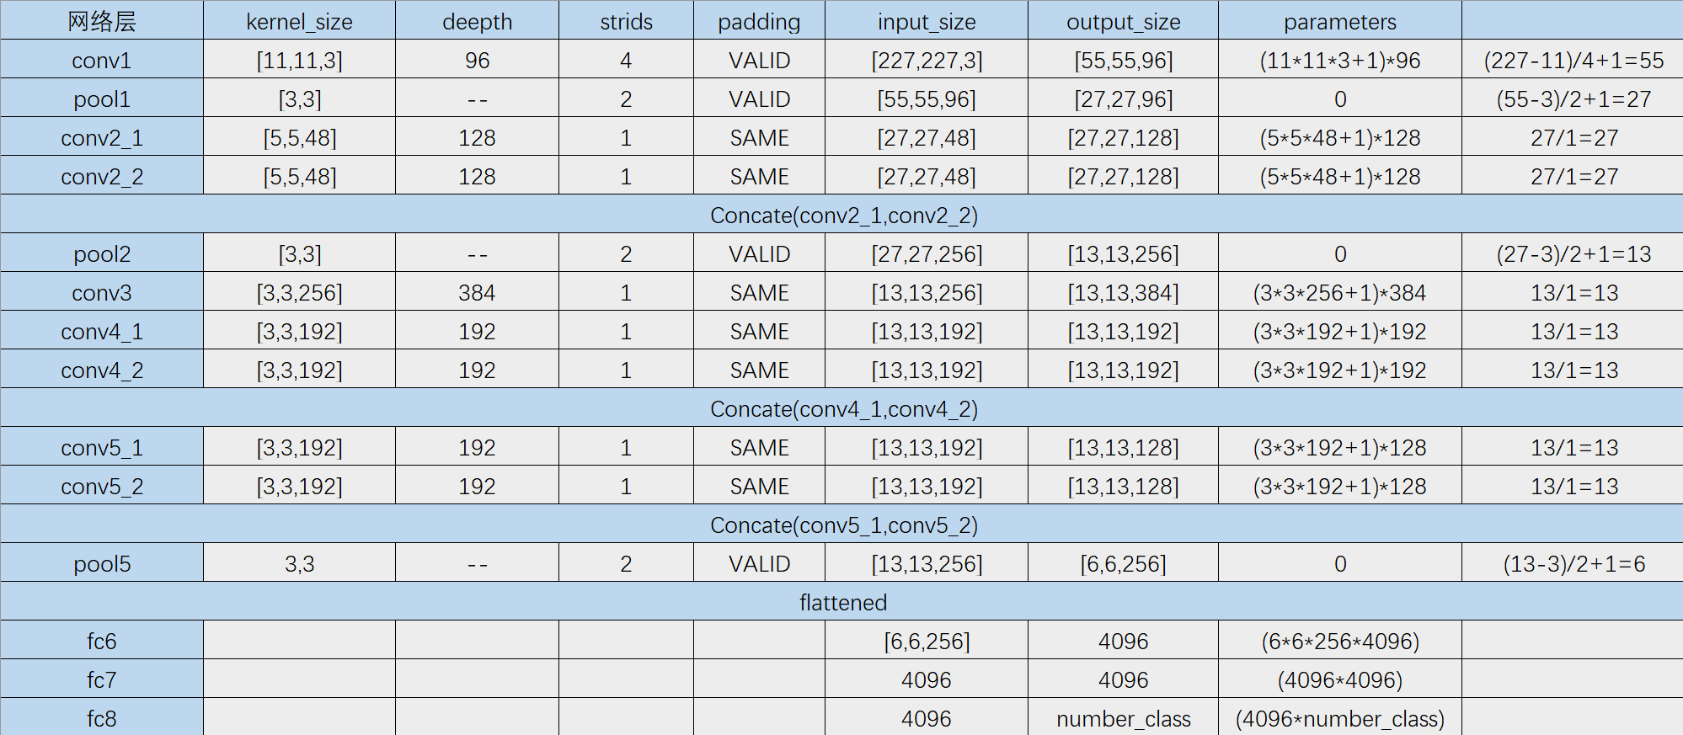Select the output_size header cell
The image size is (1683, 735).
(x=1123, y=20)
